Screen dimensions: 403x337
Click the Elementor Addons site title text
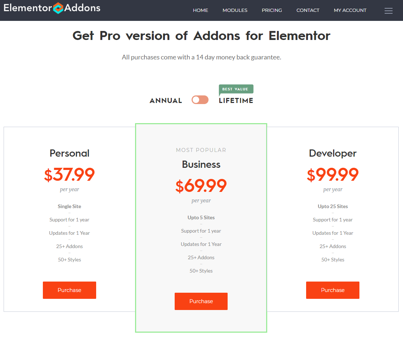27,8
